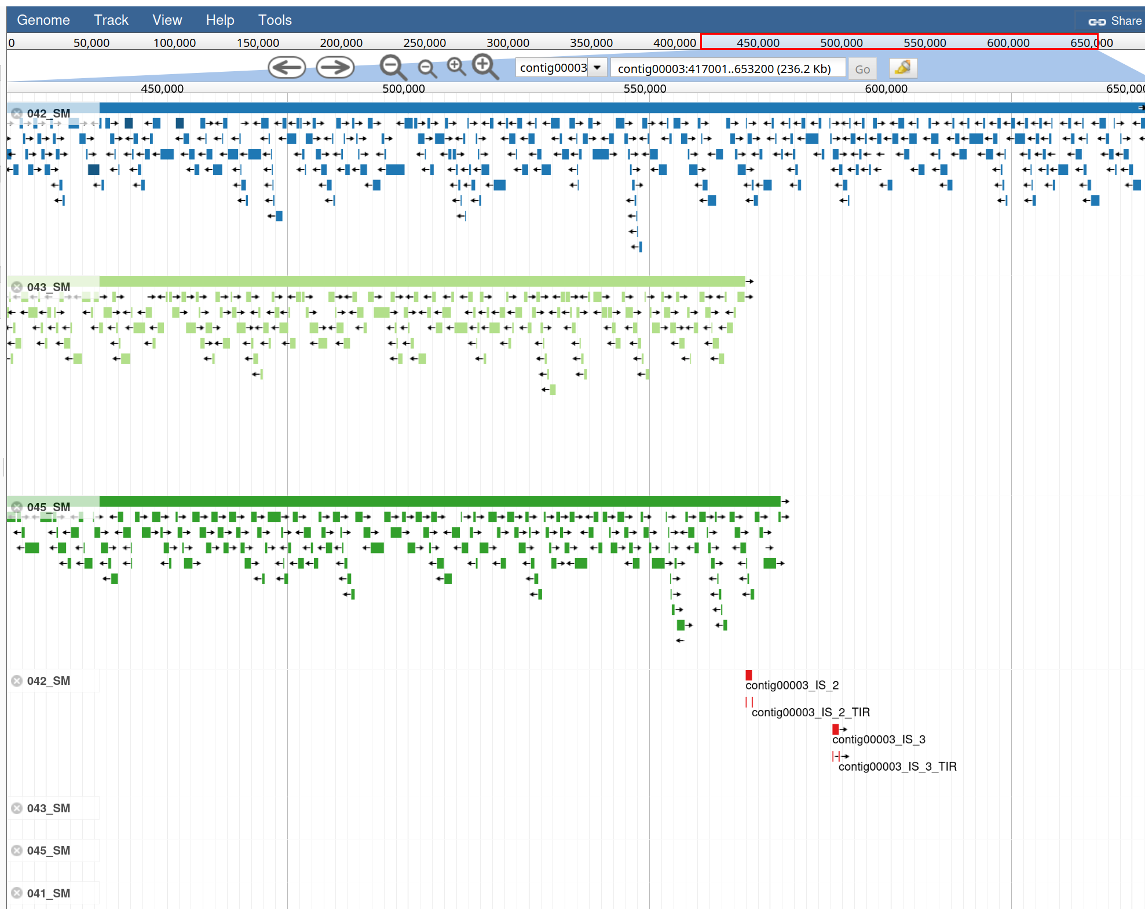Viewport: 1145px width, 909px height.
Task: Close the blue 042_SM gene track
Action: pyautogui.click(x=17, y=113)
